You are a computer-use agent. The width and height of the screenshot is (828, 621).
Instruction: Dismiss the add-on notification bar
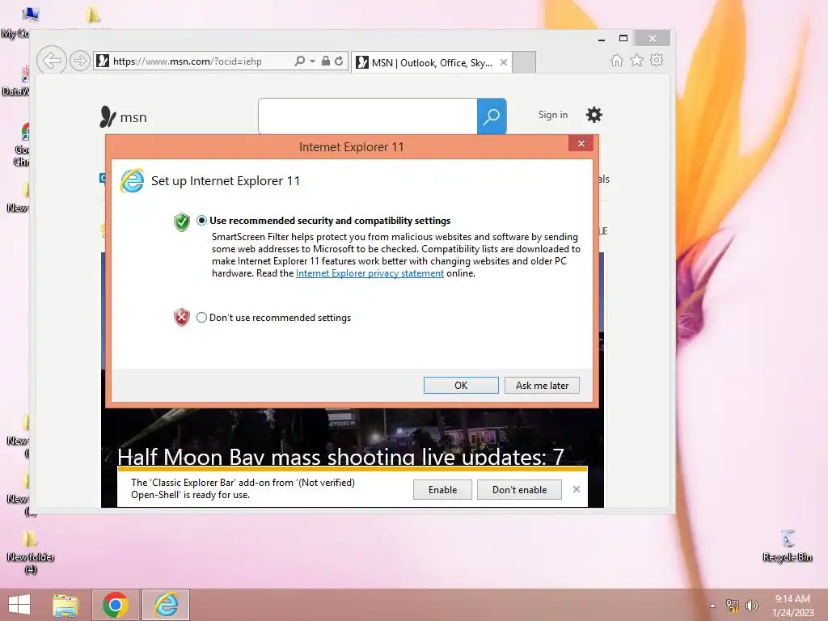pos(576,489)
